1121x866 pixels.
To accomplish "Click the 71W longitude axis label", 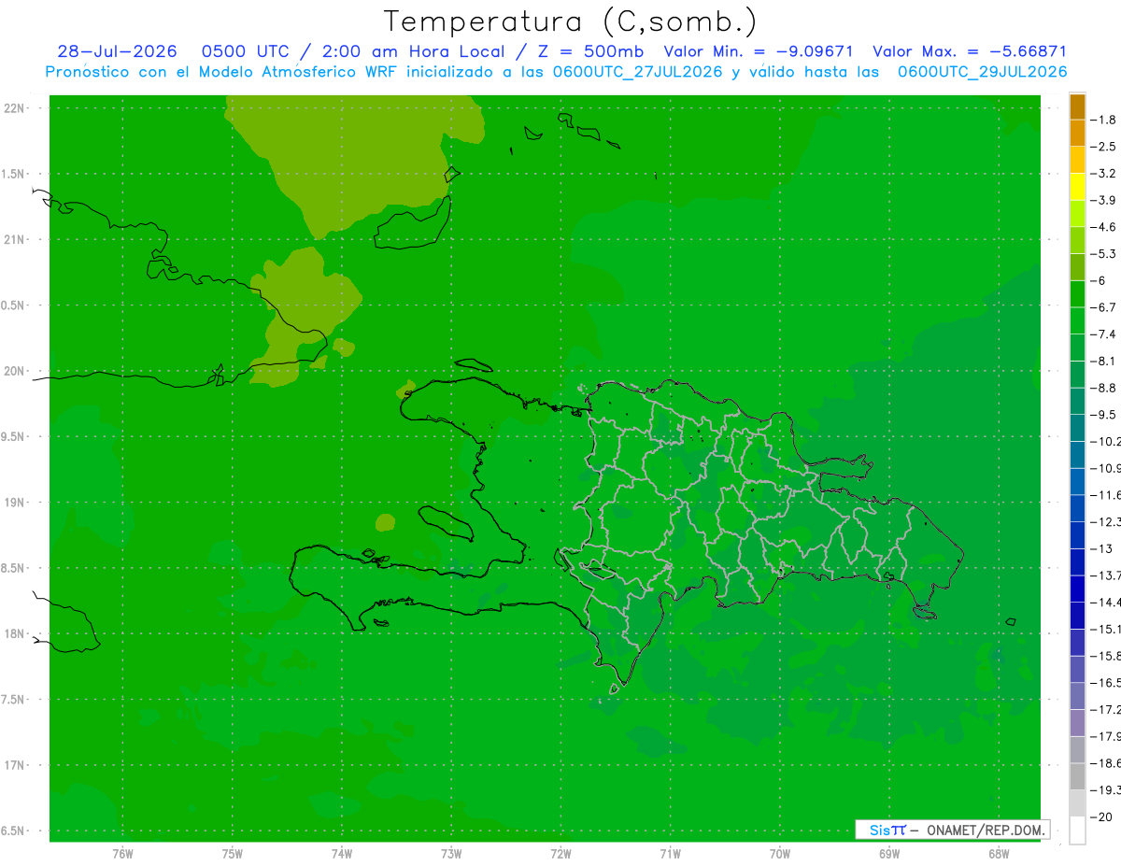I will click(x=670, y=853).
